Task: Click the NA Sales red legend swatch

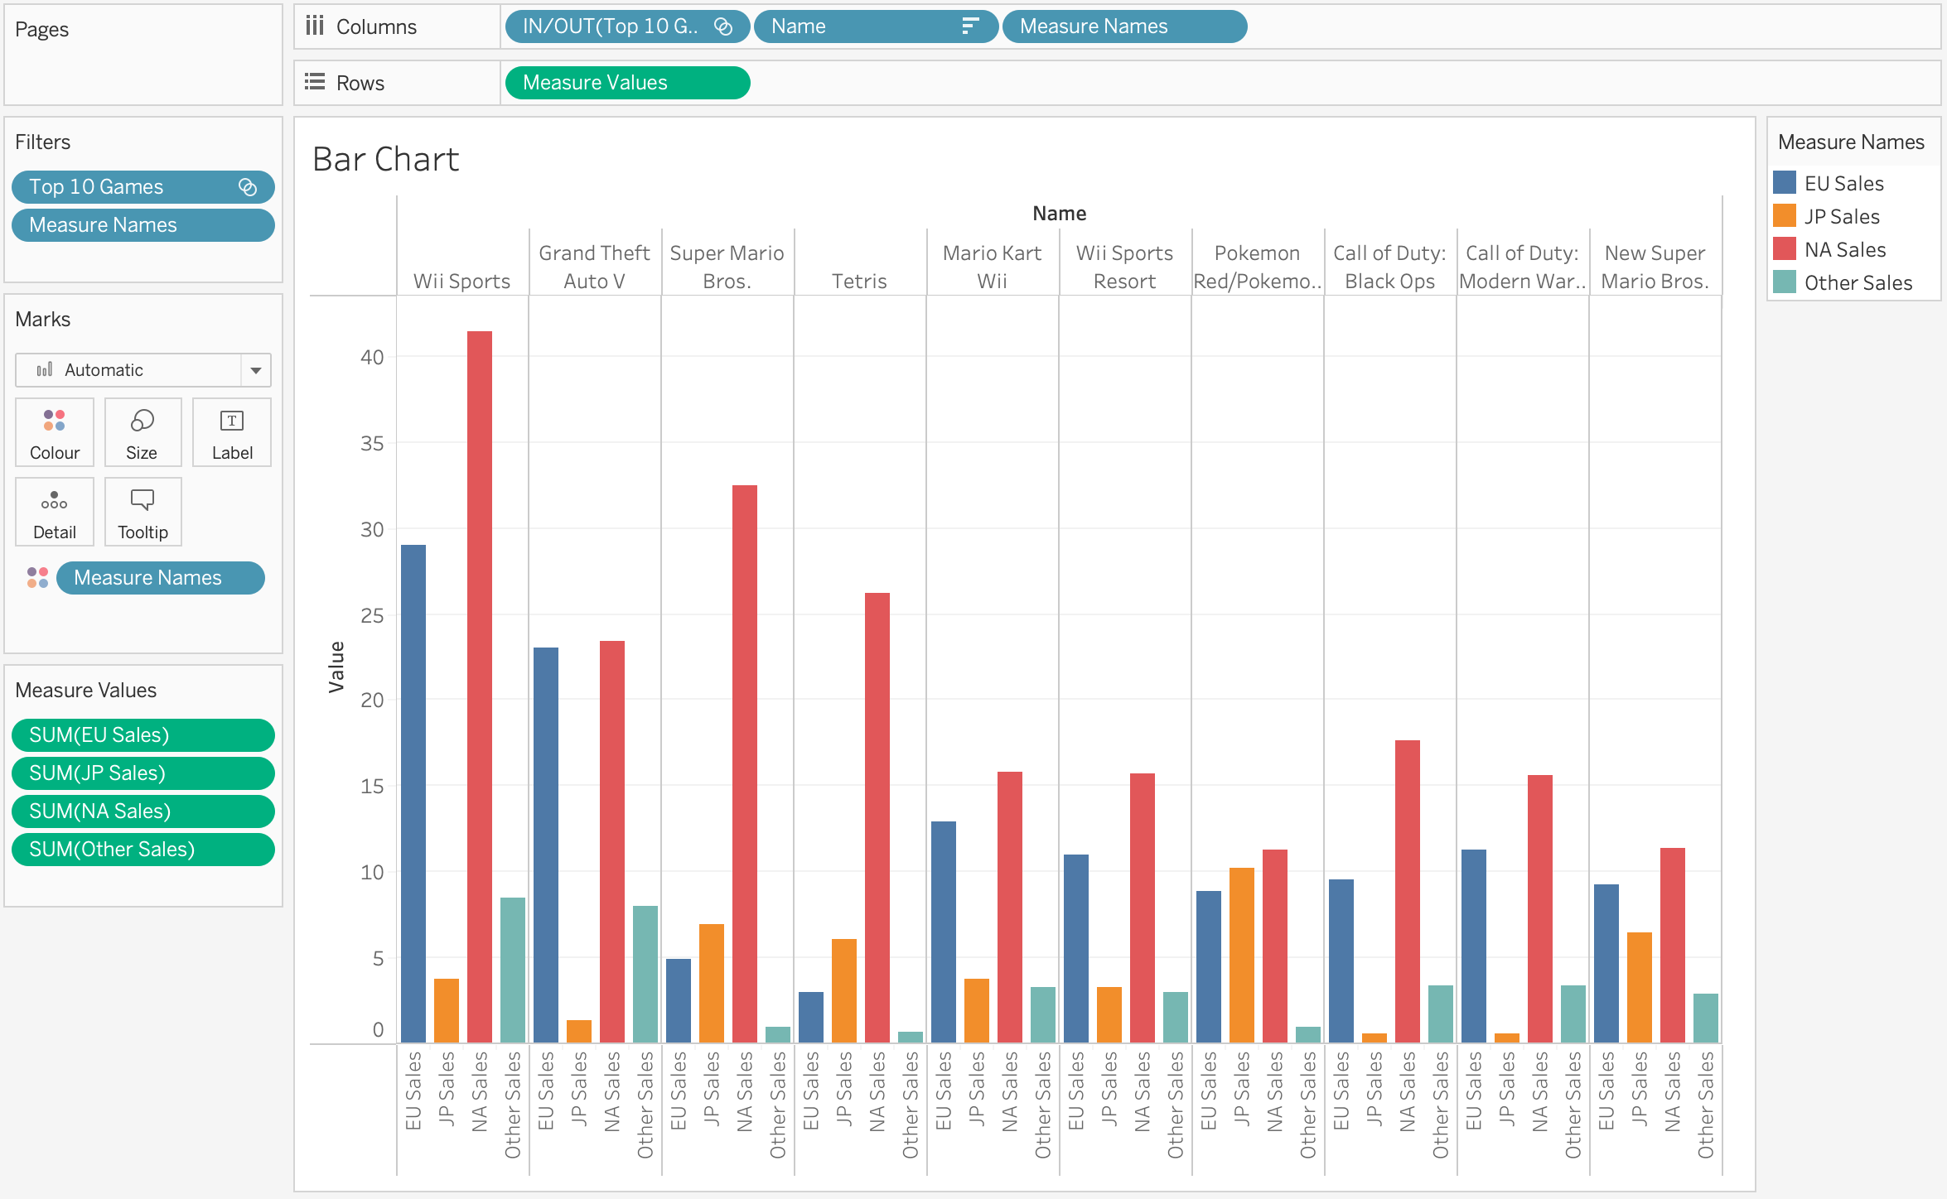Action: coord(1785,249)
